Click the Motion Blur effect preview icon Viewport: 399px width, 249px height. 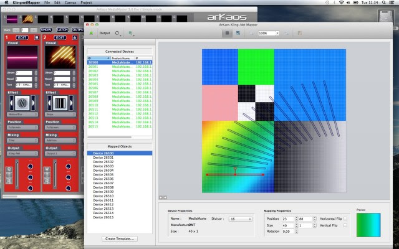pos(22,103)
